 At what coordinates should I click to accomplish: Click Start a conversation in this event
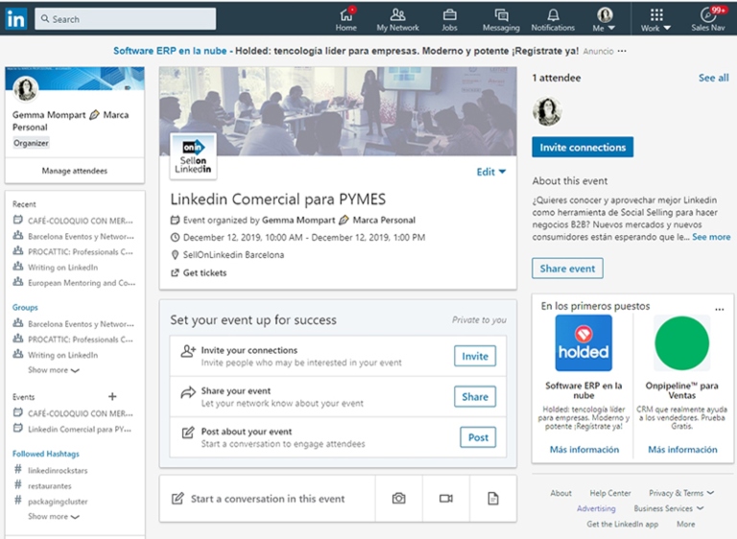(268, 499)
